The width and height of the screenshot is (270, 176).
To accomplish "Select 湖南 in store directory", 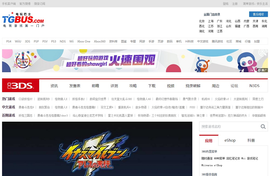I will click(x=264, y=26).
